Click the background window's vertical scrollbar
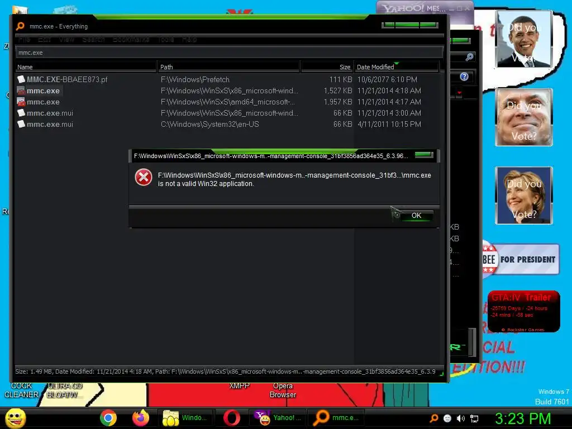572x429 pixels. 472,342
